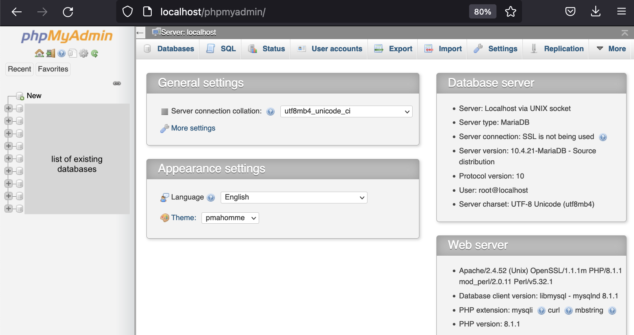Image resolution: width=634 pixels, height=335 pixels.
Task: Click the Language icon before the Language label
Action: (165, 197)
